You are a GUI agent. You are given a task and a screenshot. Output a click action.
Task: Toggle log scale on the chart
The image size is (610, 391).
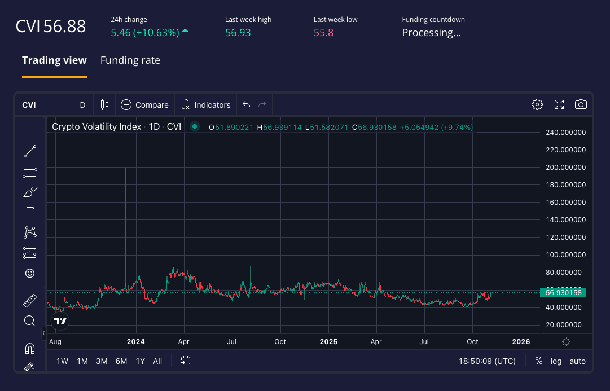click(x=556, y=361)
